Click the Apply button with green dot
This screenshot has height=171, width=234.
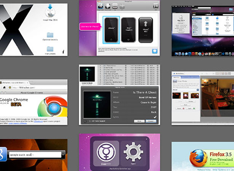(x=191, y=109)
